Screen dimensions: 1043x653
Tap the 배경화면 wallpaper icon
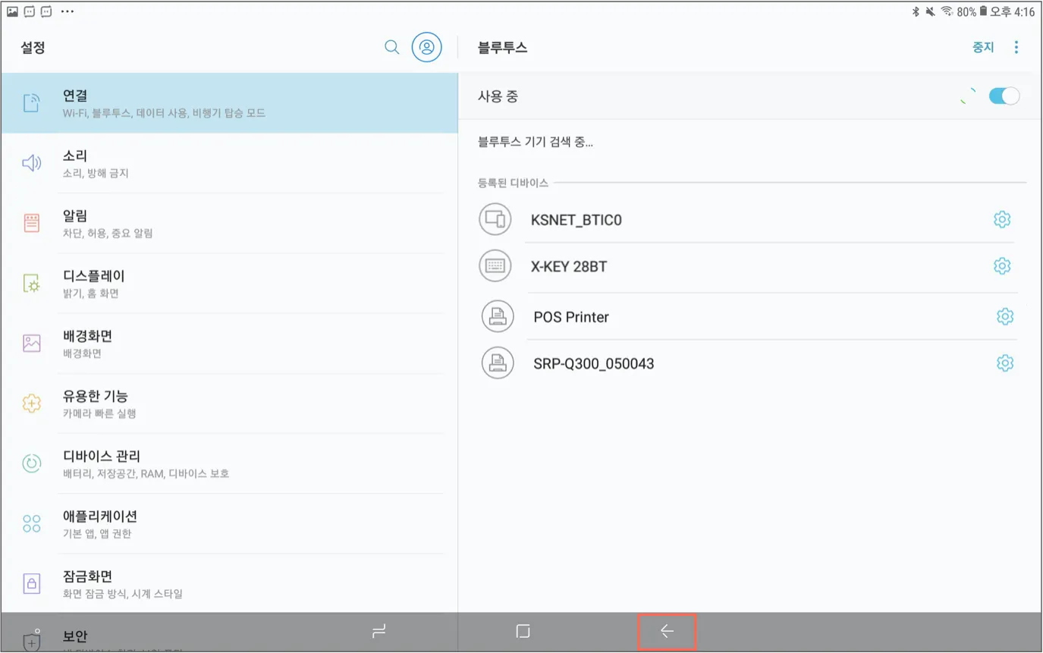point(31,343)
